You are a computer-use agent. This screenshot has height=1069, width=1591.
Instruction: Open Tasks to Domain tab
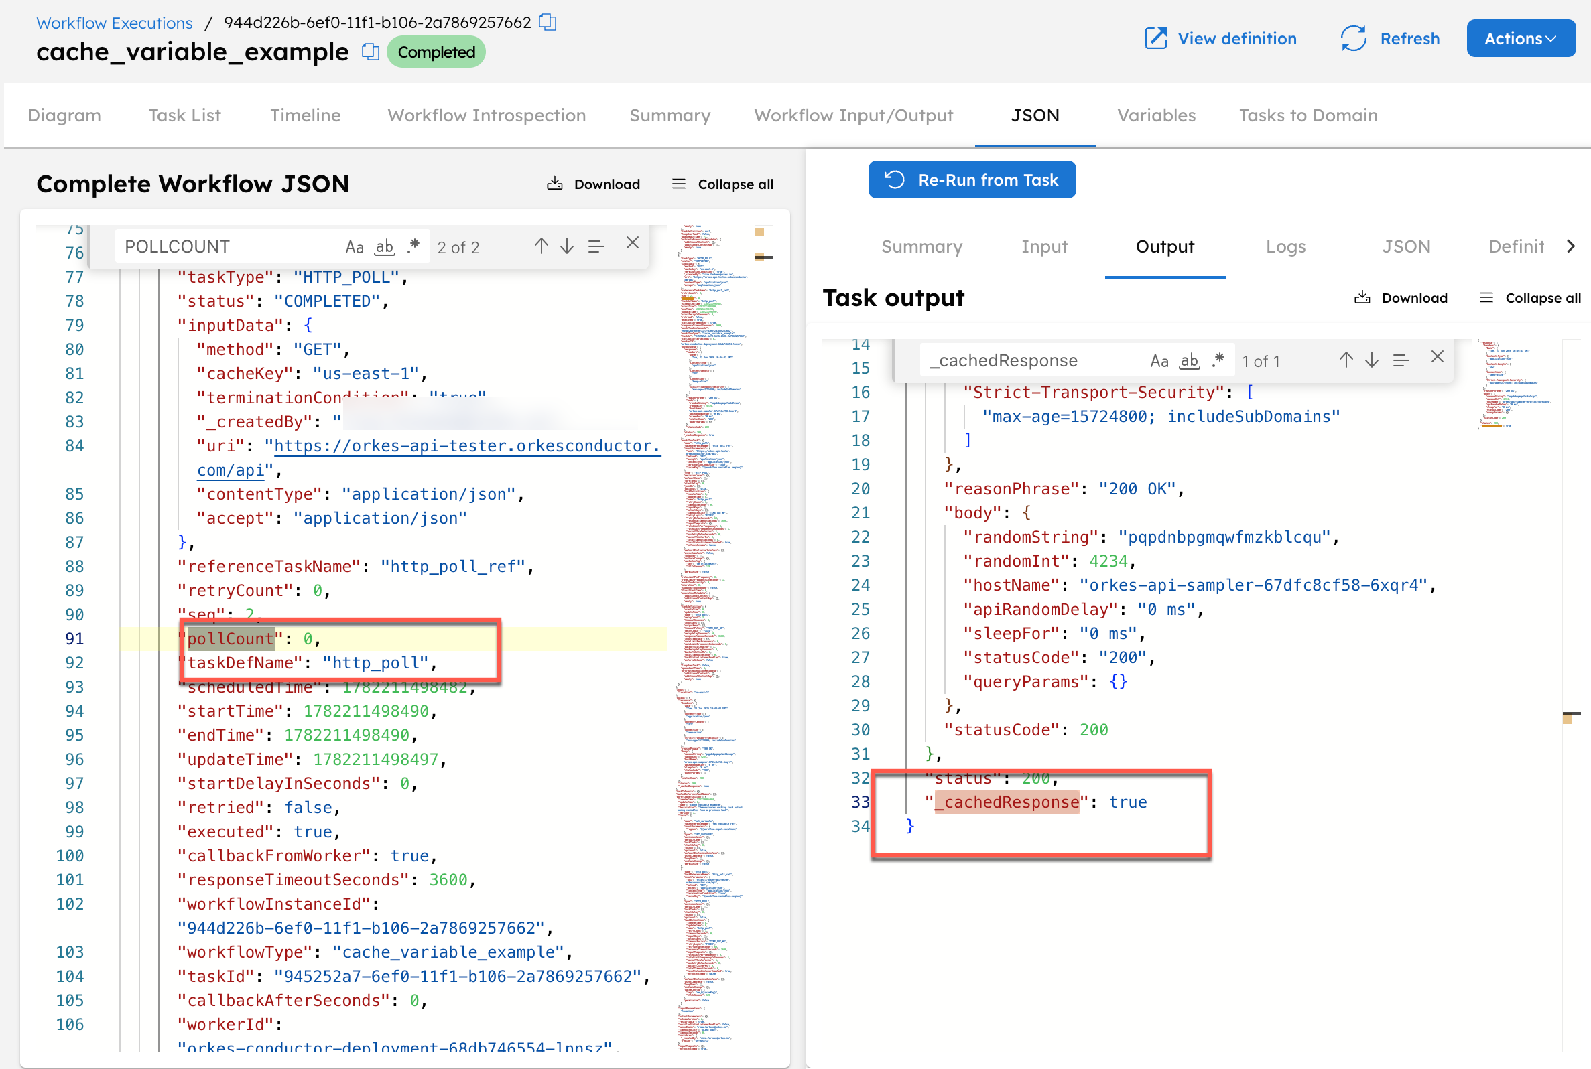tap(1309, 115)
